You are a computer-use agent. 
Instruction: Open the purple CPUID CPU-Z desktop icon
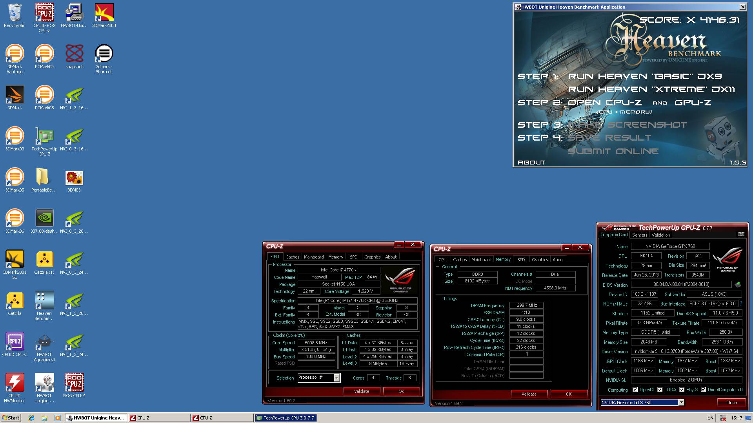pos(15,345)
